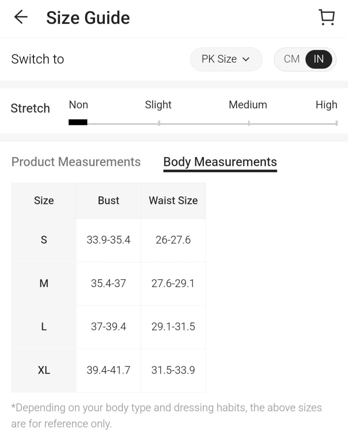This screenshot has height=438, width=348.
Task: Select the M size row
Action: coord(44,283)
